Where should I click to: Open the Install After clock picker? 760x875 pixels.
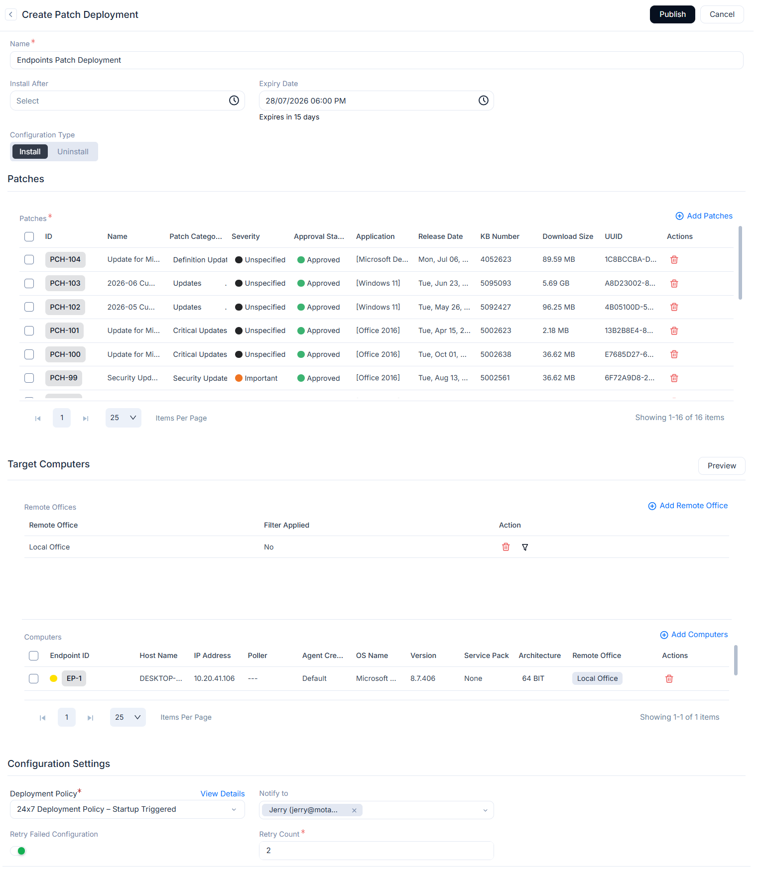(x=234, y=101)
